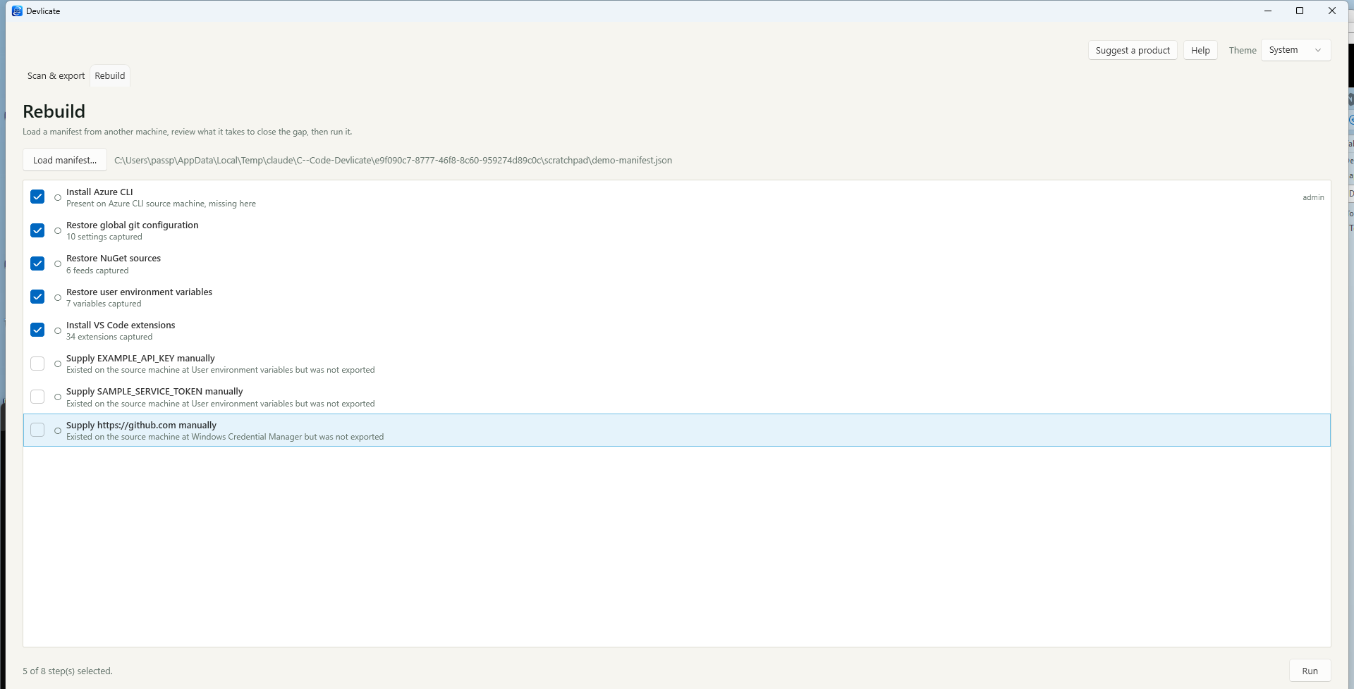Toggle Restore user environment variables checkbox

37,297
